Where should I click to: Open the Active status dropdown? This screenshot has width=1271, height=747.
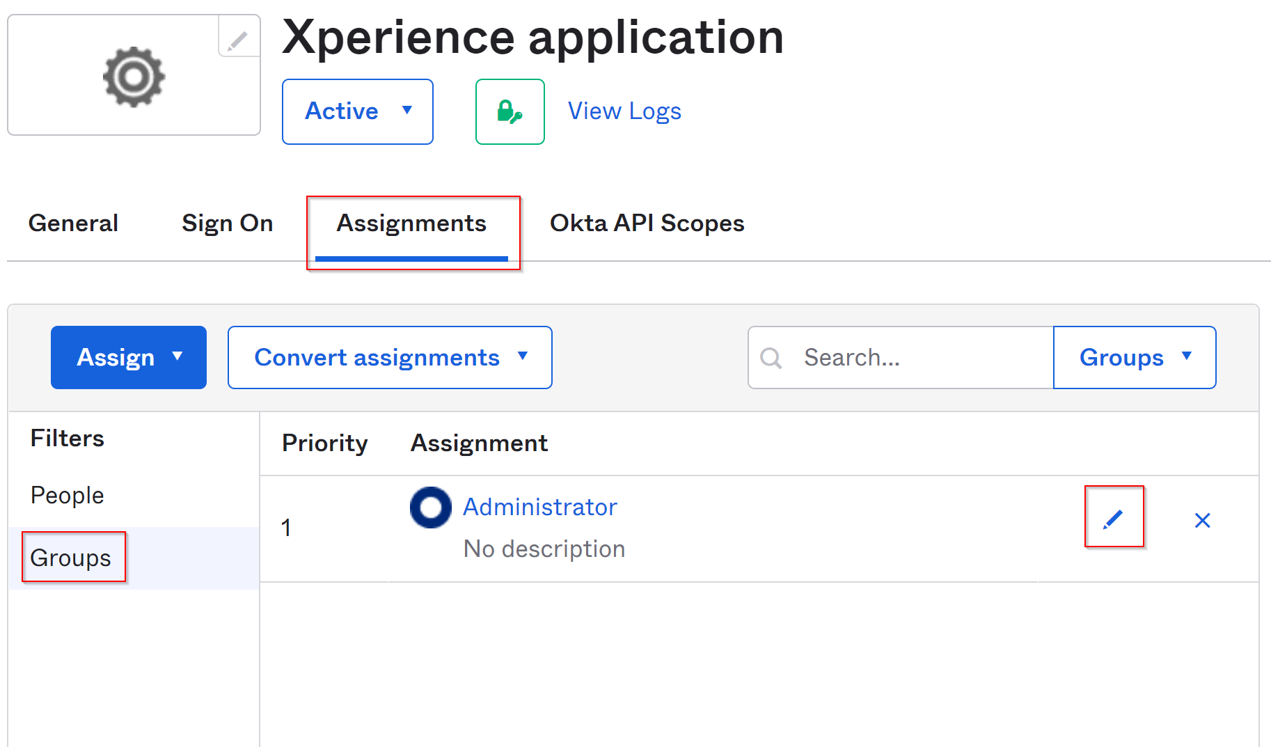357,111
